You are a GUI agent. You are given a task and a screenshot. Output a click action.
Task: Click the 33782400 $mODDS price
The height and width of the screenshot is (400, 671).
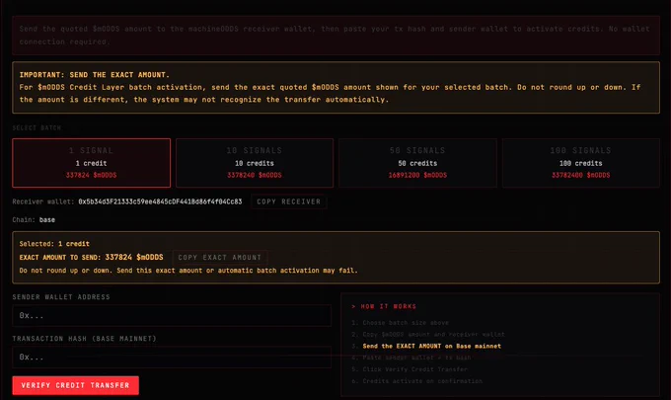[x=580, y=175]
